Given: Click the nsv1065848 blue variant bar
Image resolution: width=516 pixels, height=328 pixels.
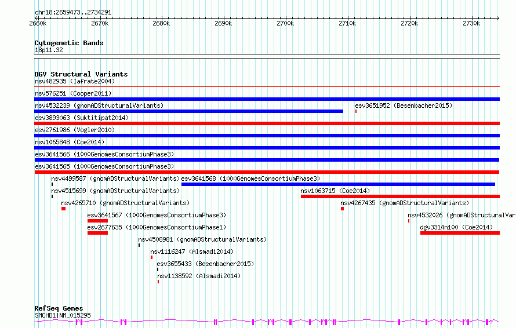Looking at the screenshot, I should [x=267, y=148].
